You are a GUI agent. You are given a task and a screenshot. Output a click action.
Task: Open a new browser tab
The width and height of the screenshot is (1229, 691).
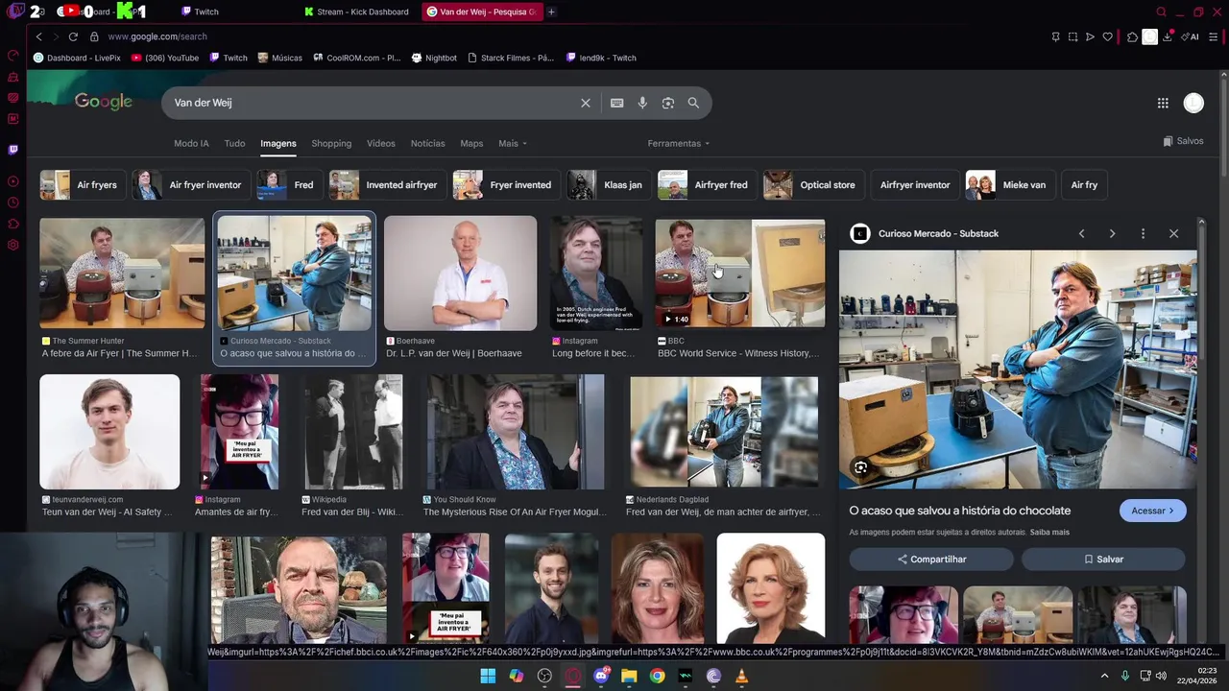point(551,12)
